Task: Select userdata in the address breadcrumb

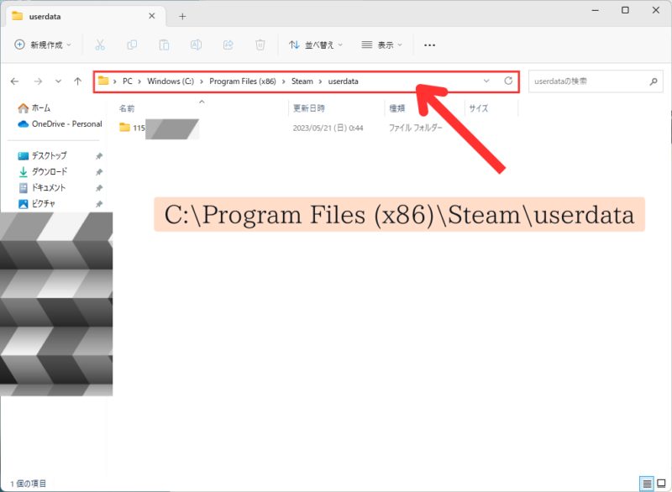Action: click(x=344, y=81)
